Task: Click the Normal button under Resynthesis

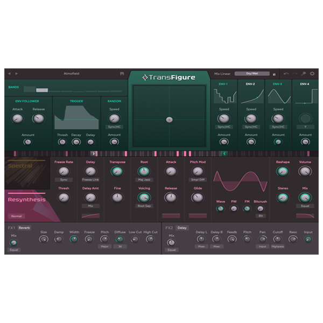Action: 16,216
